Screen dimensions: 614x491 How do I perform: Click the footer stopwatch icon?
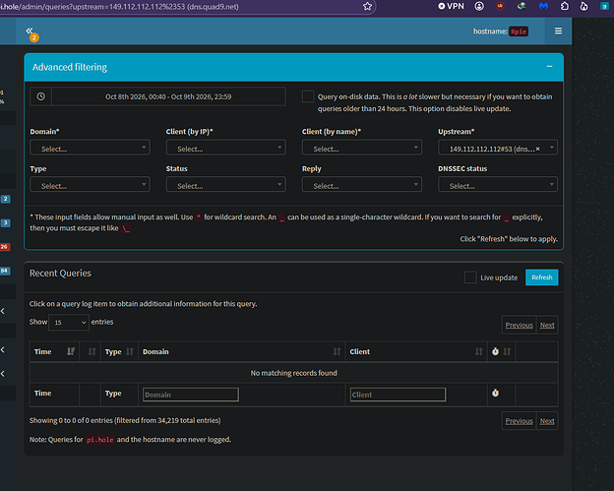(x=495, y=393)
